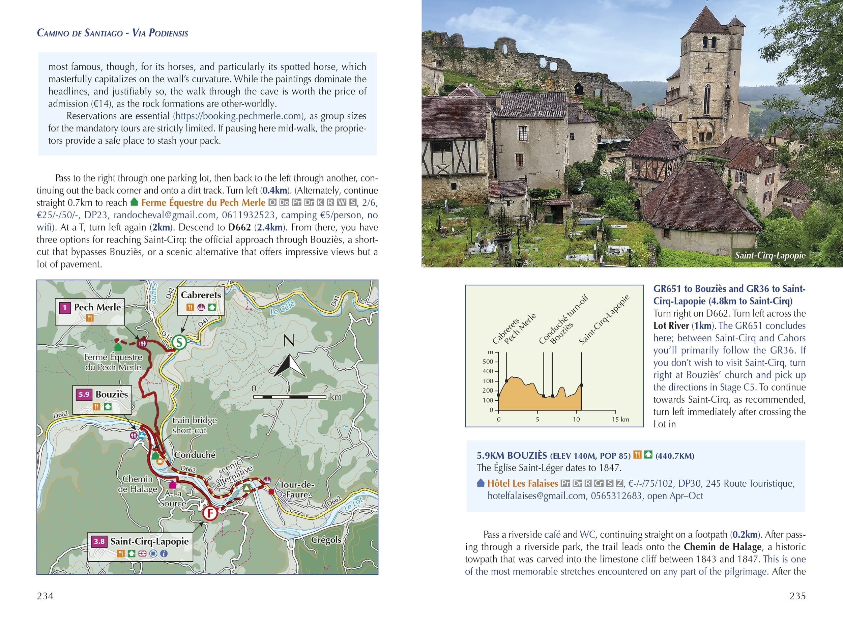Viewport: 843px width, 625px height.
Task: Click the restaurant icon in Bouziès map label
Action: (97, 406)
